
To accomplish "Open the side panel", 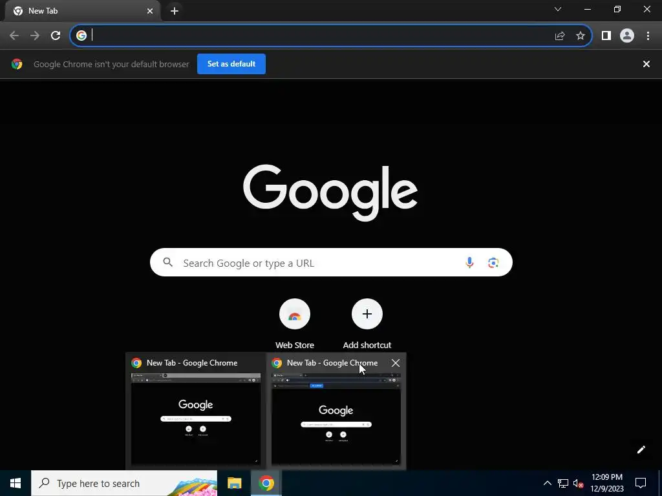I will click(606, 36).
